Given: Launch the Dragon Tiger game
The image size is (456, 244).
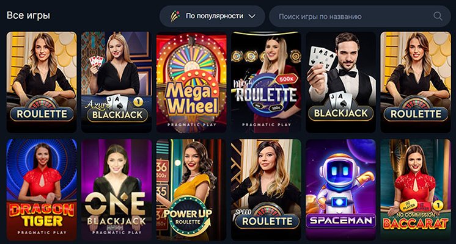Looking at the screenshot, I should (x=42, y=190).
